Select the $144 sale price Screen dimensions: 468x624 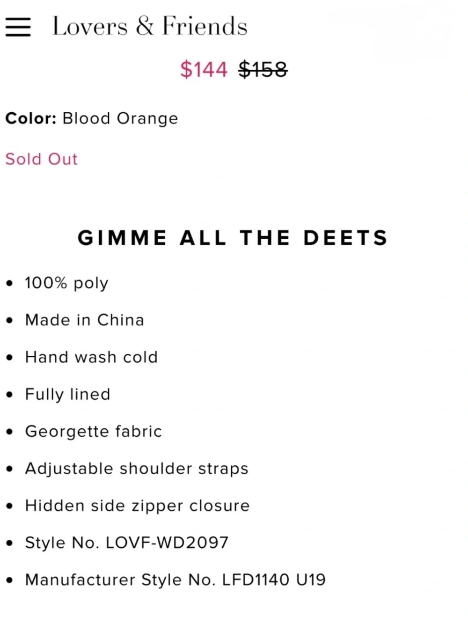(204, 69)
